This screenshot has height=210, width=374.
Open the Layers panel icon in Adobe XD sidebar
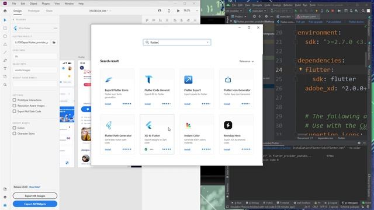[x=5, y=197]
